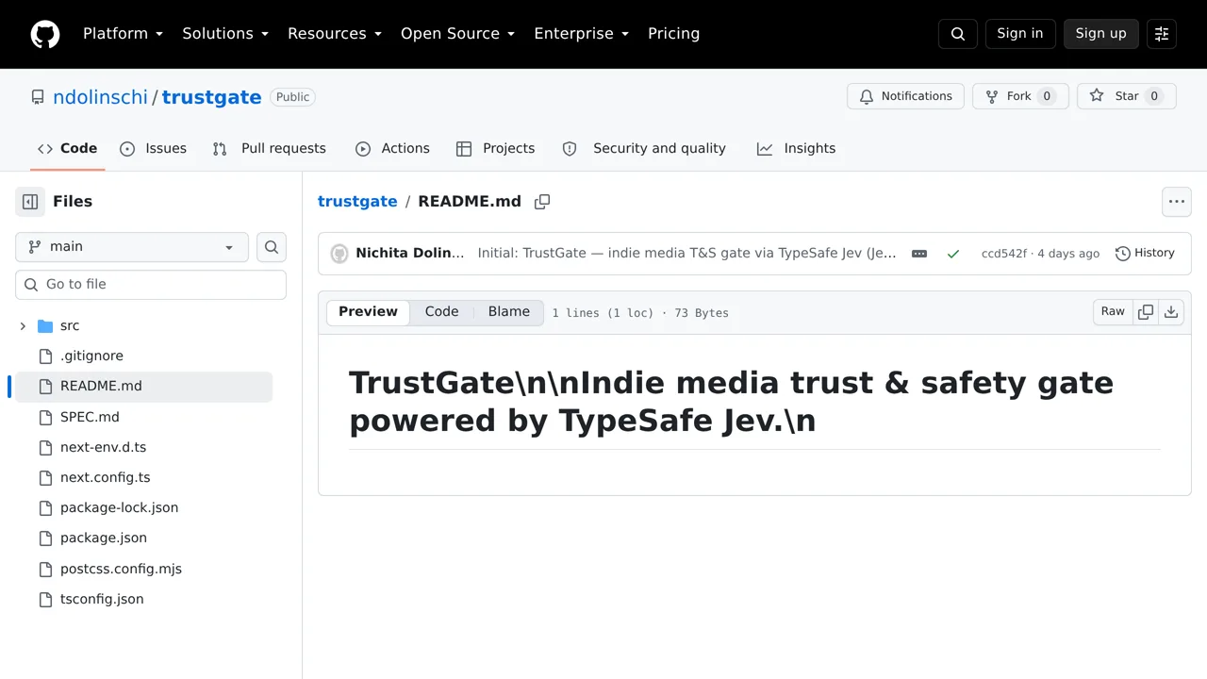Open the Pull requests tab

[x=269, y=149]
